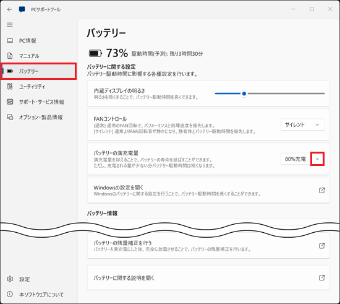This screenshot has width=340, height=304.
Task: Click the back arrow in title bar
Action: (x=9, y=9)
